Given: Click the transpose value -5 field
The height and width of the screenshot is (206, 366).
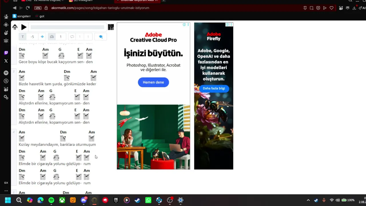Looking at the screenshot, I should (32, 37).
